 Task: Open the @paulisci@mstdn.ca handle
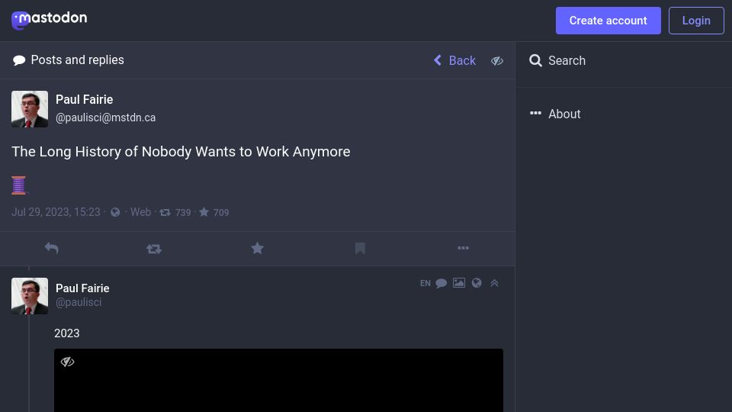click(105, 117)
